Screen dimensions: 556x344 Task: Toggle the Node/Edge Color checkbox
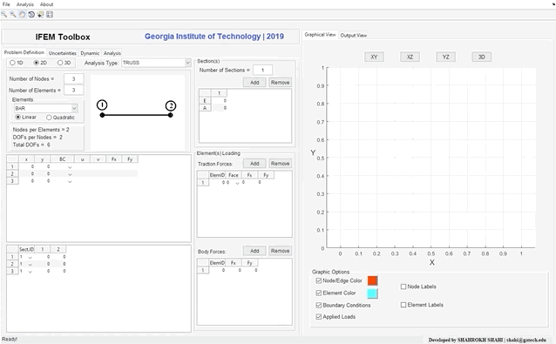click(318, 280)
